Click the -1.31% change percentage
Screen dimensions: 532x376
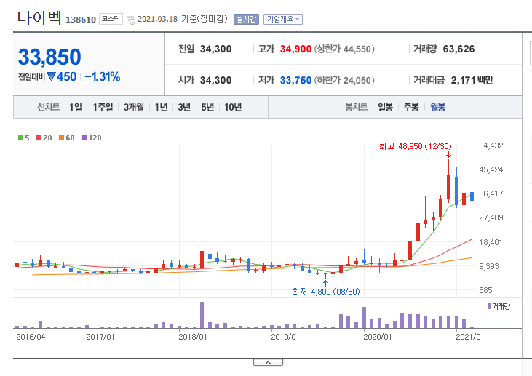103,77
